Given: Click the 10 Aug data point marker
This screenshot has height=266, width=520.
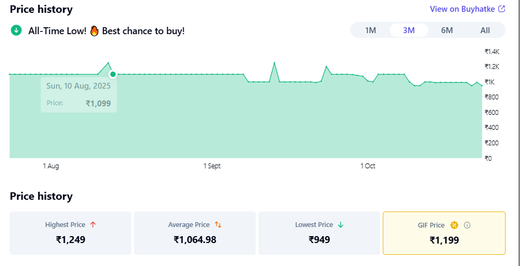Looking at the screenshot, I should 113,74.
